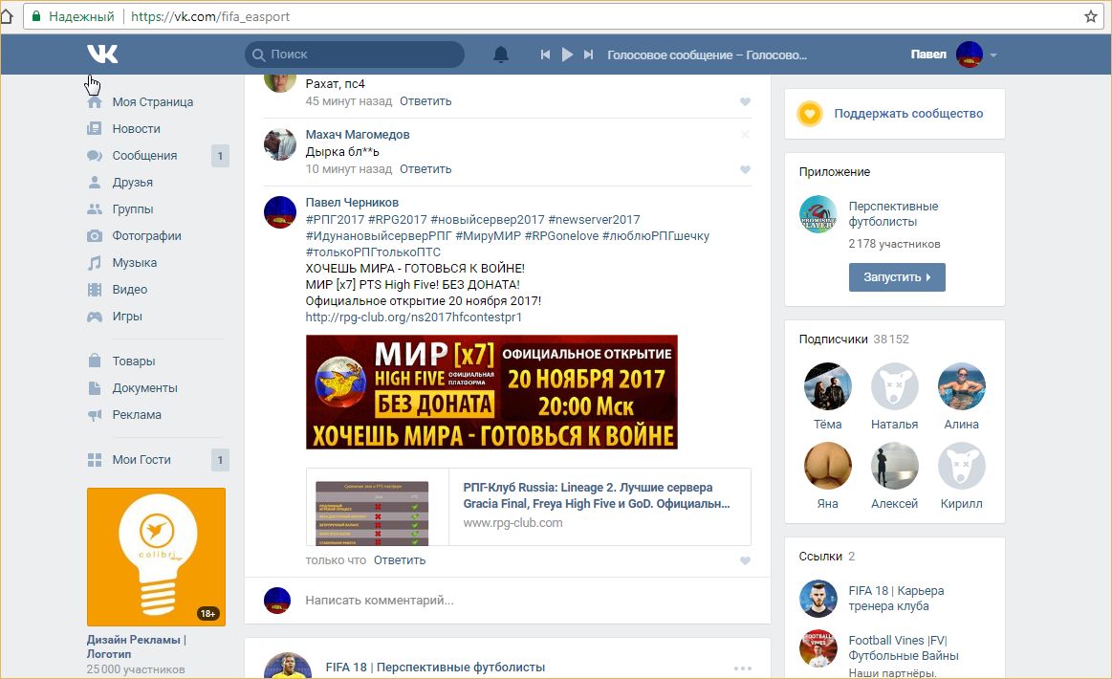Screen dimensions: 1112x679
Task: Click the browser address bar URL
Action: pyautogui.click(x=210, y=16)
